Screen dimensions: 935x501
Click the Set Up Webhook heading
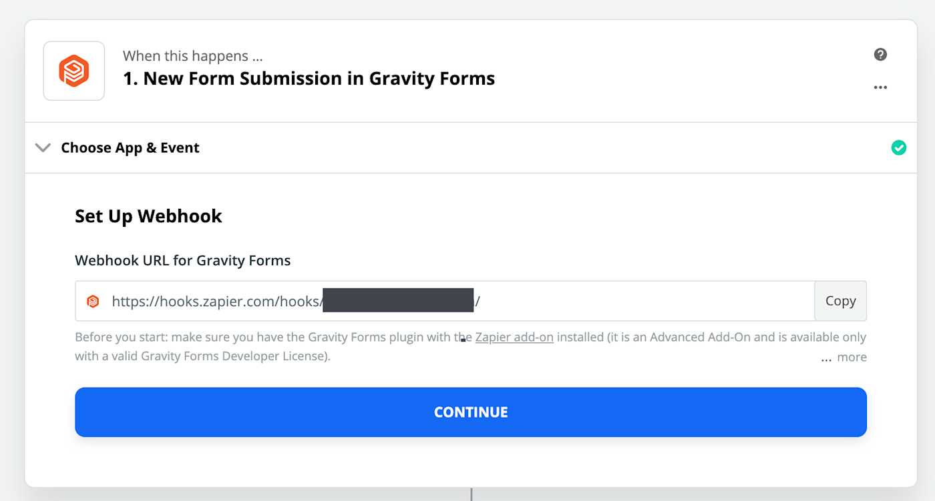click(148, 216)
